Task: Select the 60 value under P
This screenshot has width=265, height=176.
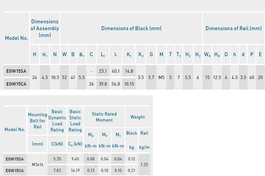Action: coord(251,77)
